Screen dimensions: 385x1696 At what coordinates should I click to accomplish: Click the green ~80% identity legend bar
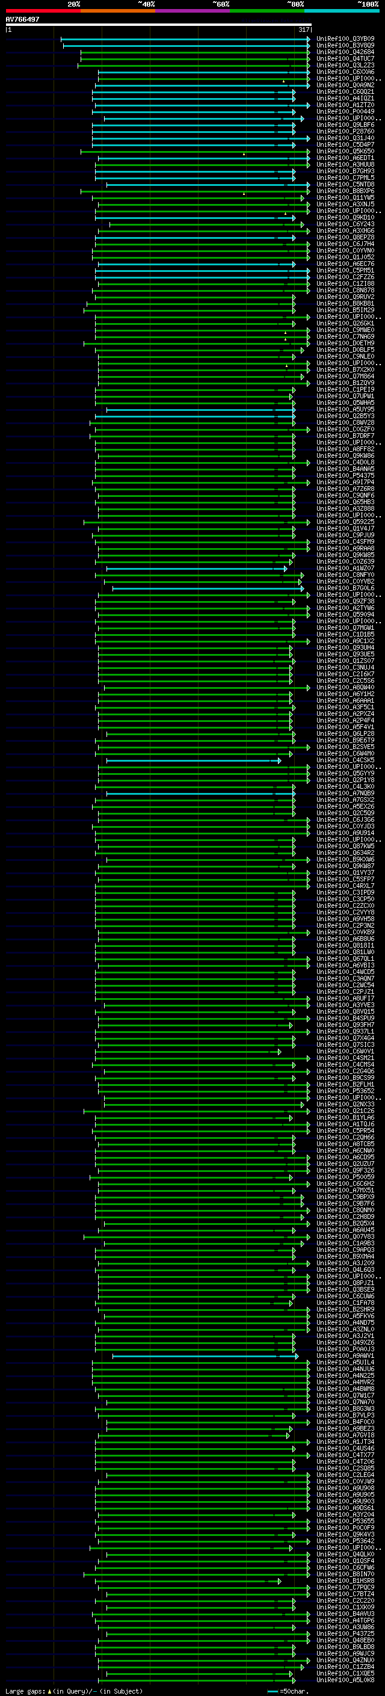[267, 11]
